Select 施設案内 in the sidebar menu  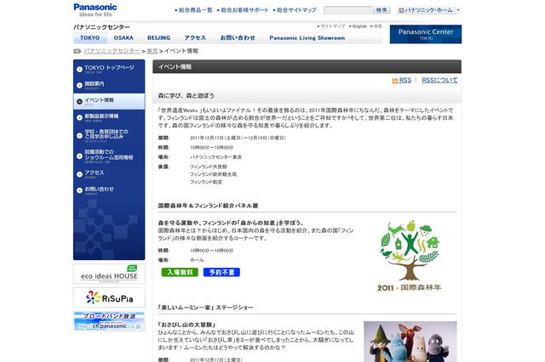tap(94, 84)
